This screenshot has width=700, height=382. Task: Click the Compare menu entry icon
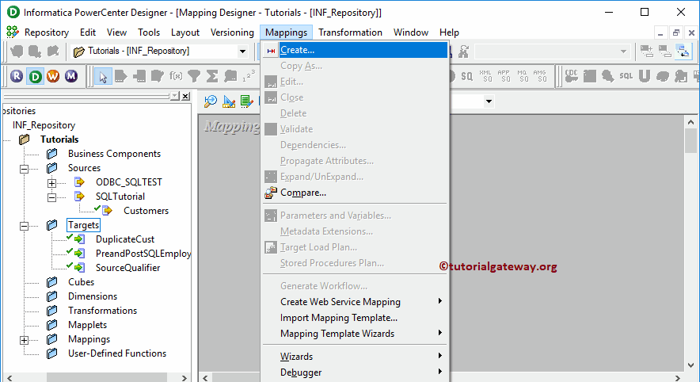(x=271, y=193)
